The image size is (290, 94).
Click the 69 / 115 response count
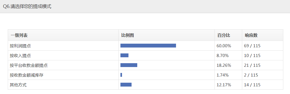[x=252, y=46]
